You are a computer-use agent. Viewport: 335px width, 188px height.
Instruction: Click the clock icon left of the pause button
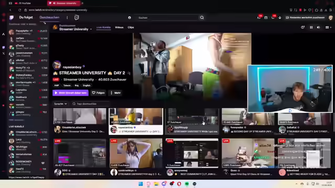pos(303,27)
